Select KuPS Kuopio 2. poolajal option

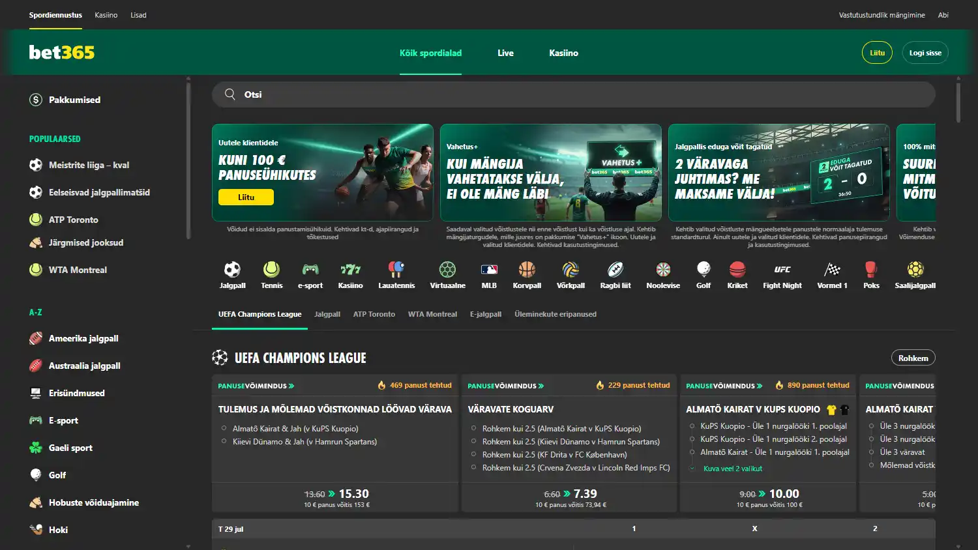tap(692, 439)
